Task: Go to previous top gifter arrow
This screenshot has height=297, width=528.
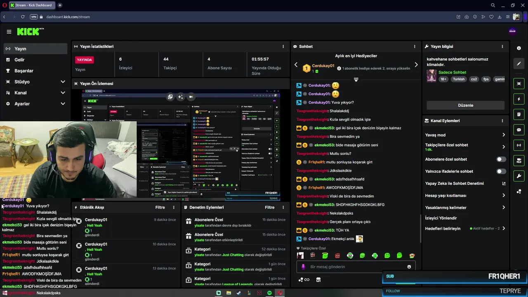Action: [x=296, y=65]
